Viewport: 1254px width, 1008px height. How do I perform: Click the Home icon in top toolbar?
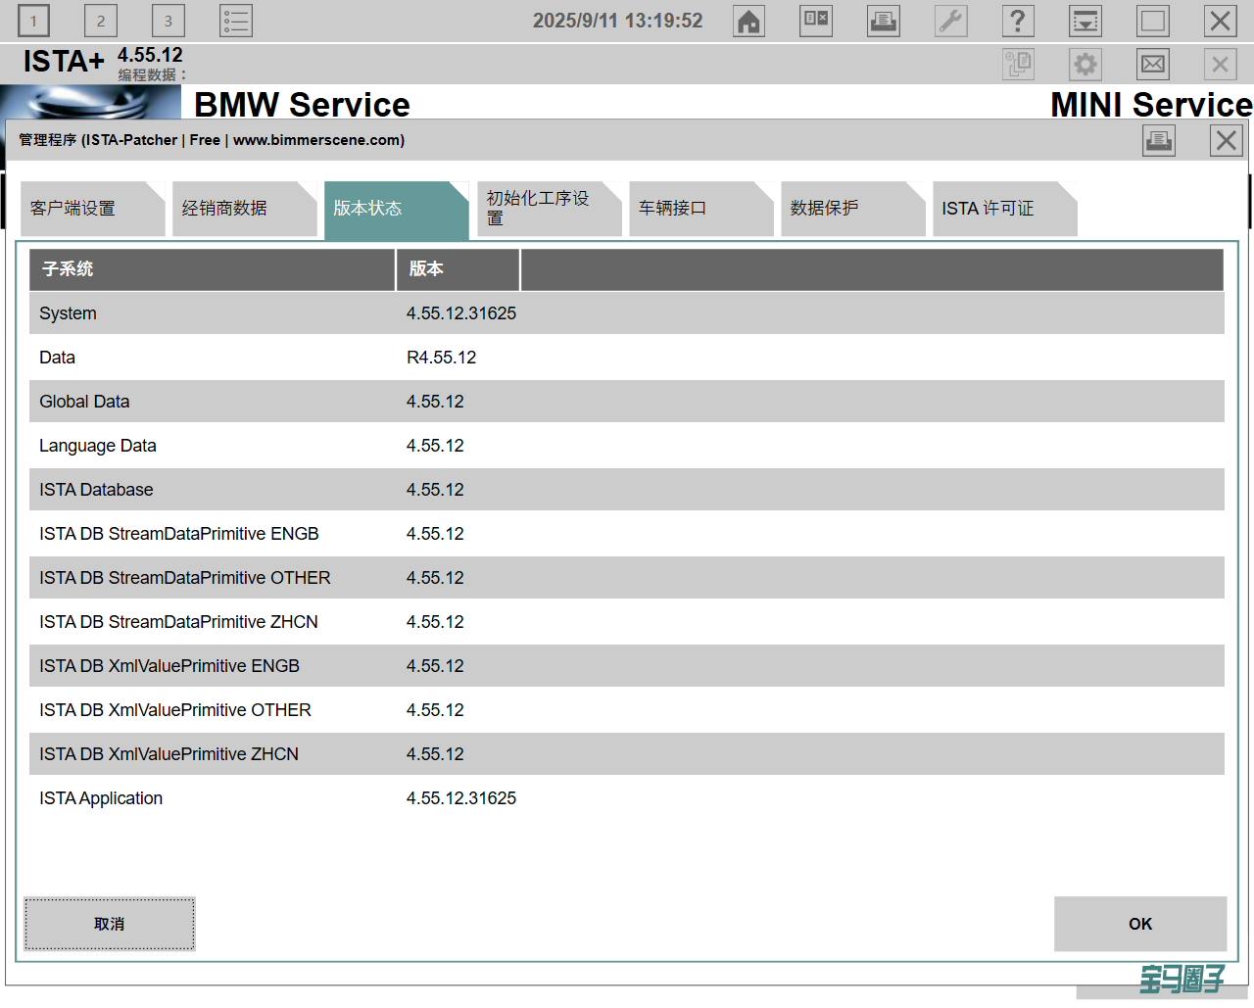[x=749, y=22]
